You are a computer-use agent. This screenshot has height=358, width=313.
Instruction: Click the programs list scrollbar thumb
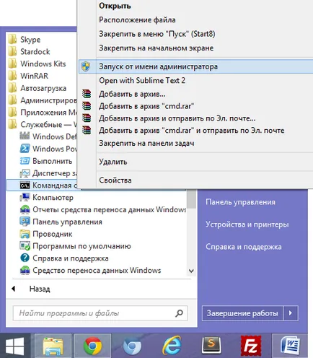pyautogui.click(x=192, y=198)
